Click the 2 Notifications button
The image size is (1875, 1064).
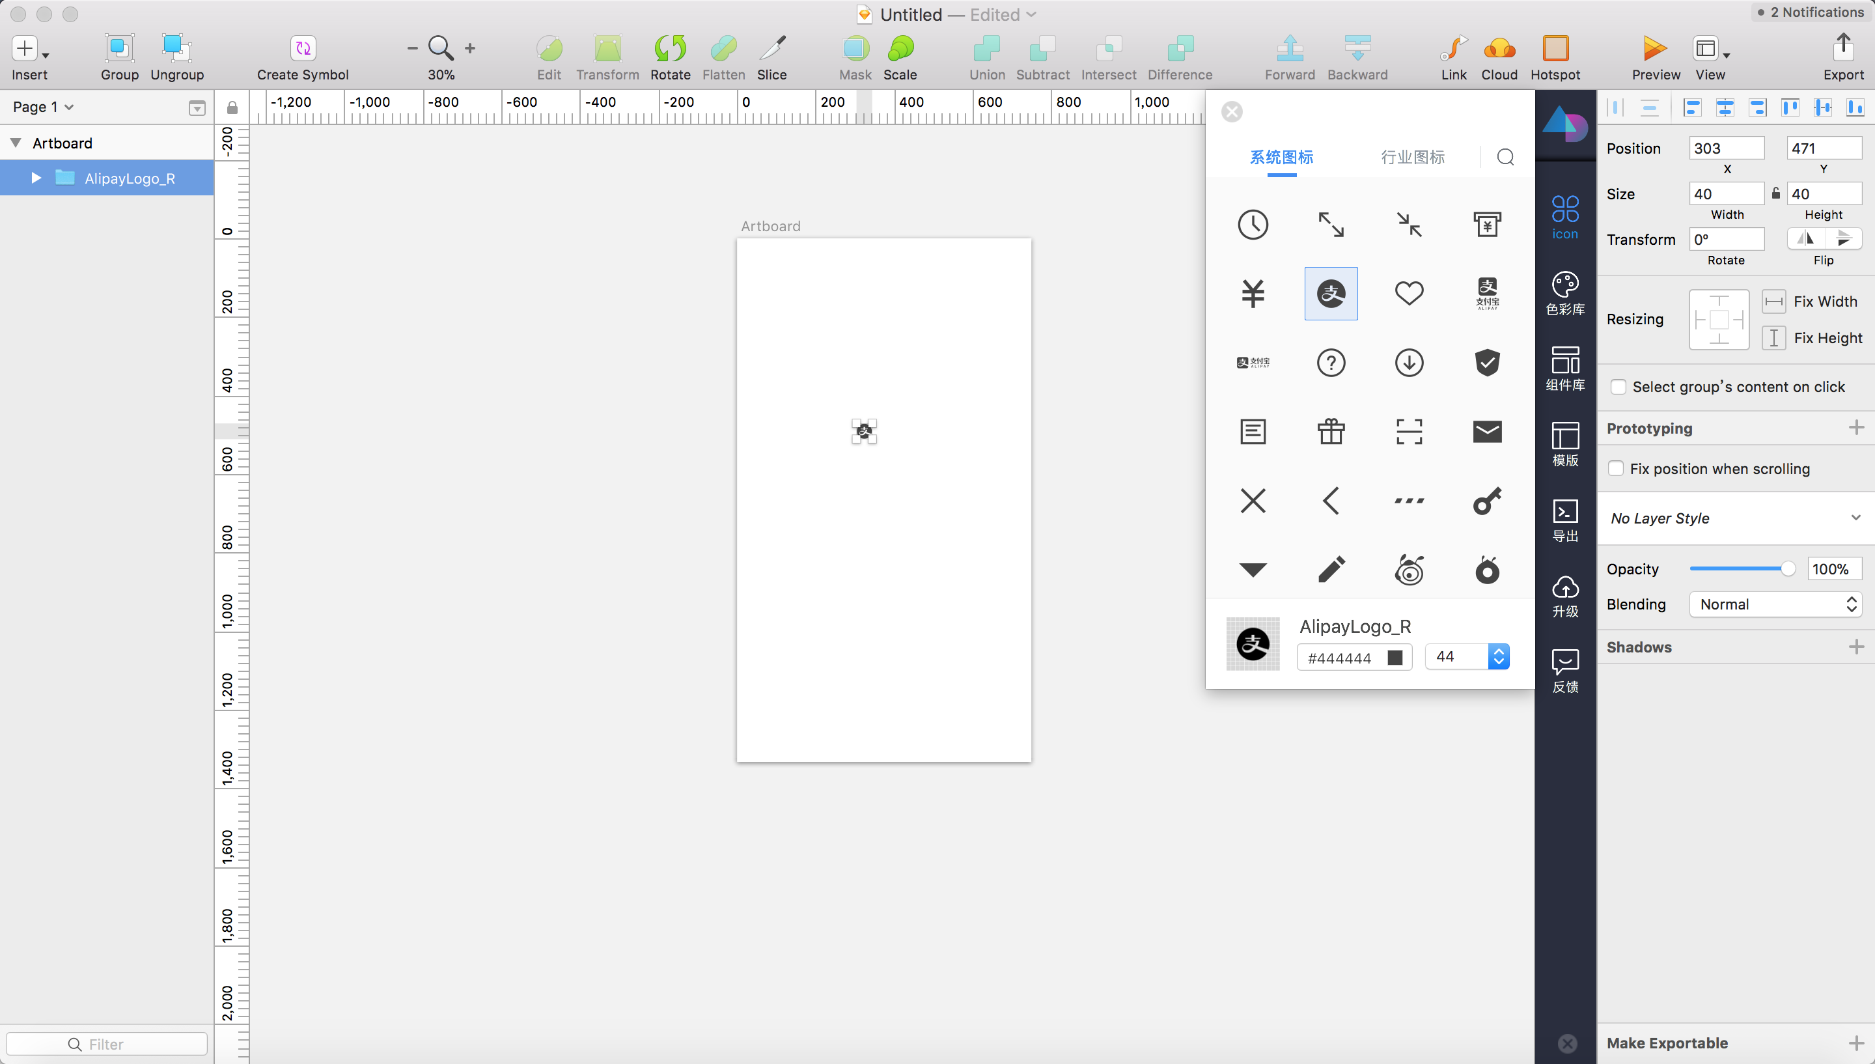point(1811,12)
